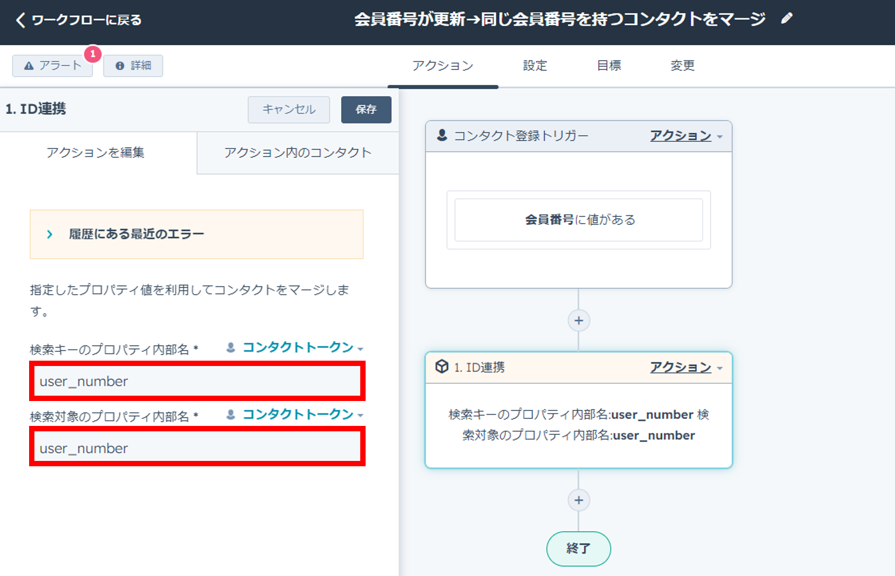895x576 pixels.
Task: Open the 詳細 info button
Action: [x=133, y=65]
